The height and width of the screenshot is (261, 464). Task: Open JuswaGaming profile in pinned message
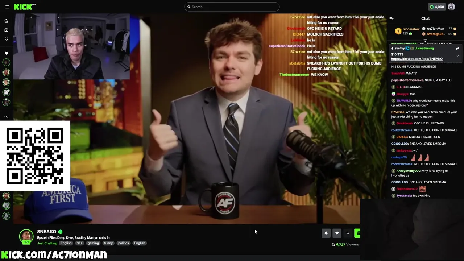point(424,49)
